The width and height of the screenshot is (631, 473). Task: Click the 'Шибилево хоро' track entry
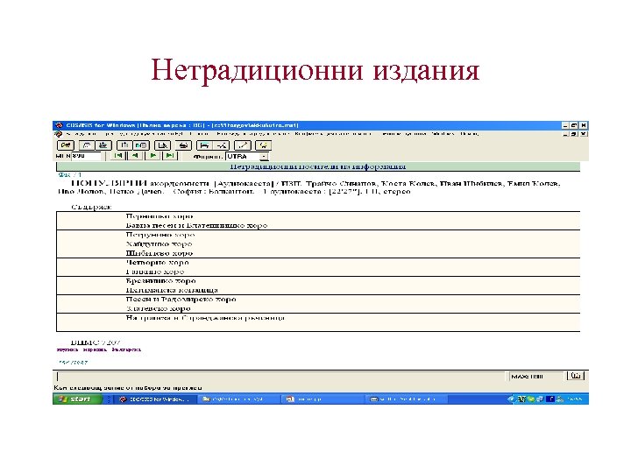[160, 253]
